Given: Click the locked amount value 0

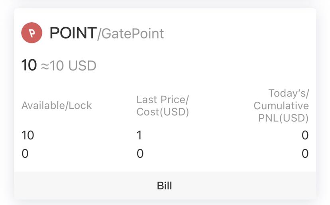Looking at the screenshot, I should click(x=25, y=154).
